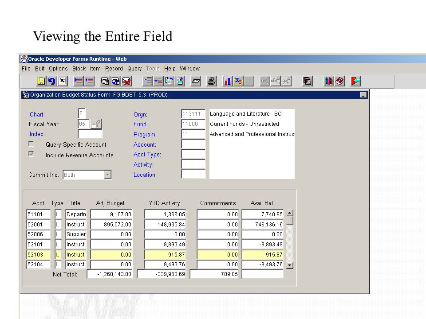Screen dimensions: 426x319
Task: Click the Previous Block toolbar icon
Action: coord(169,81)
